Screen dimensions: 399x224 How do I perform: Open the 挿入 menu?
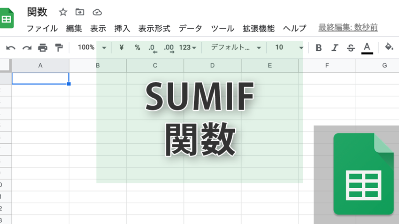[122, 29]
